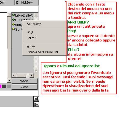The width and height of the screenshot is (120, 120).
Task: Click the large right-pointing arrow icon
Action: (x=36, y=105)
